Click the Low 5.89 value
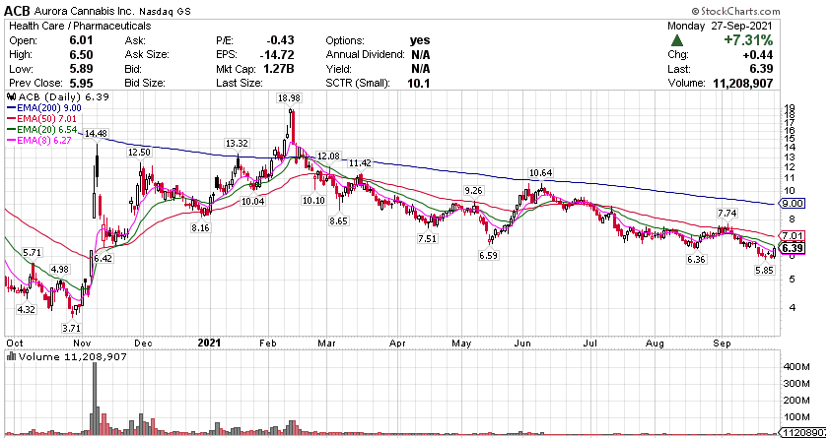Image resolution: width=830 pixels, height=438 pixels. pyautogui.click(x=82, y=69)
